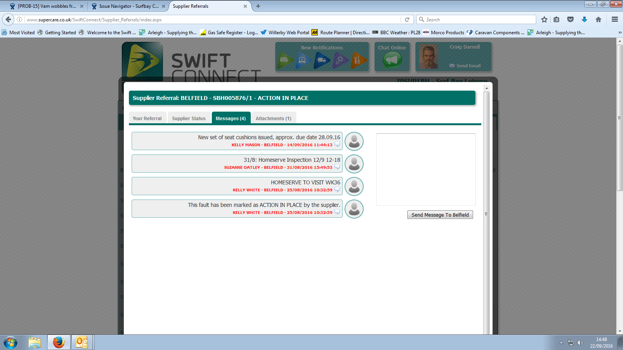Click the dark blue truck notification icon
This screenshot has height=350, width=623.
click(322, 60)
